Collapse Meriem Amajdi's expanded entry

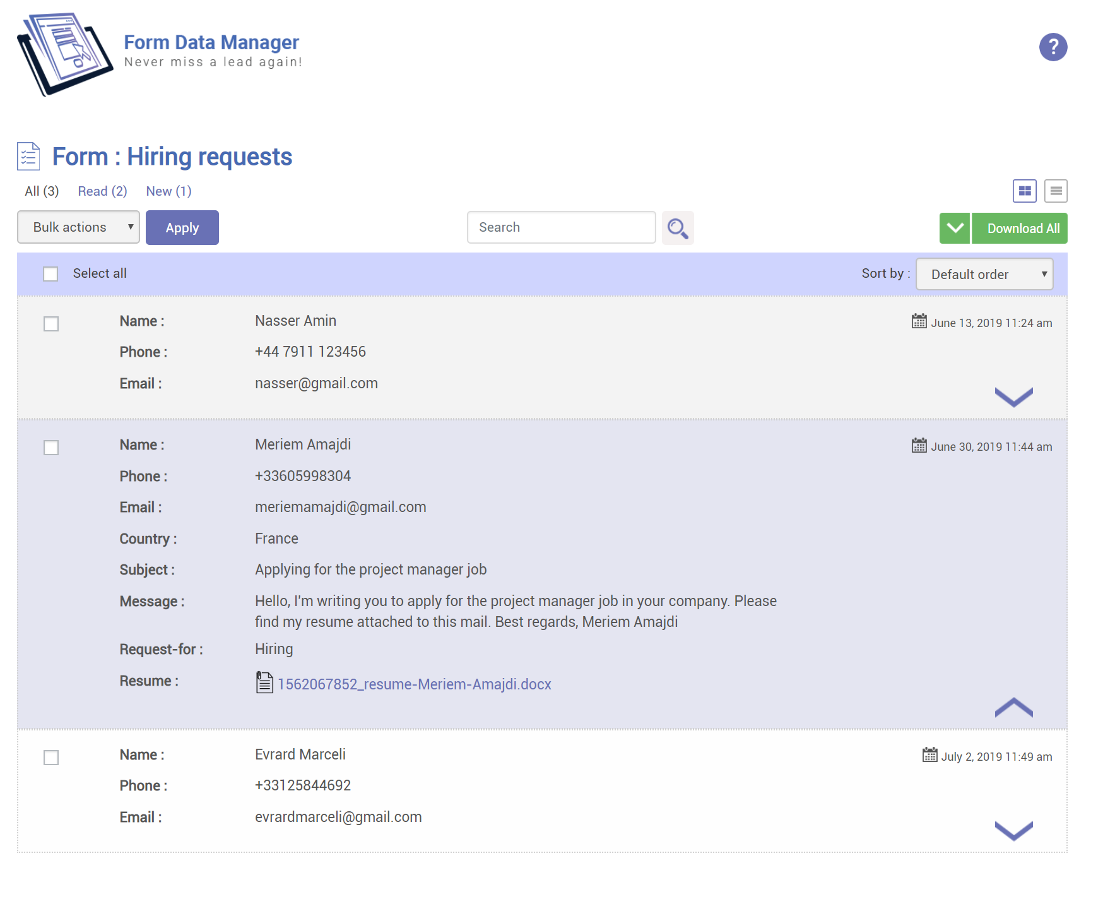[x=1013, y=708]
